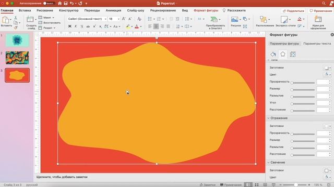This screenshot has width=334, height=187.
Task: Switch to Reading view in status bar
Action: tap(265, 185)
